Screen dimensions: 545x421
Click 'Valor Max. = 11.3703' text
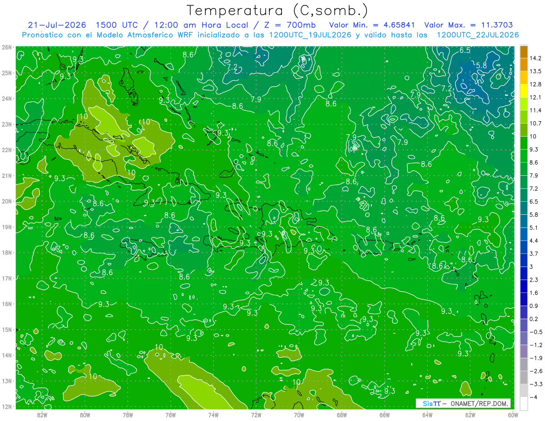click(x=469, y=25)
